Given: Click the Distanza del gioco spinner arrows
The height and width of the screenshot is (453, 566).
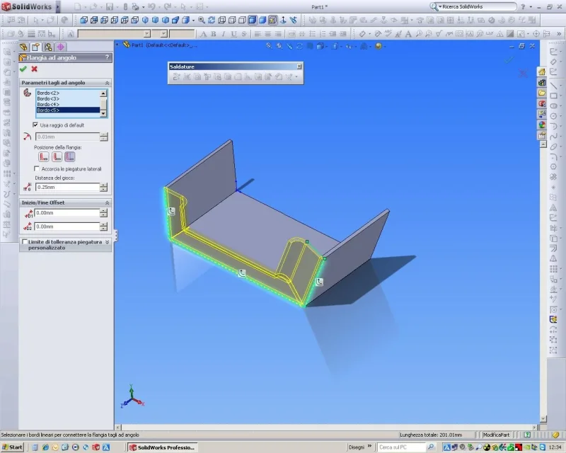Looking at the screenshot, I should coord(103,187).
